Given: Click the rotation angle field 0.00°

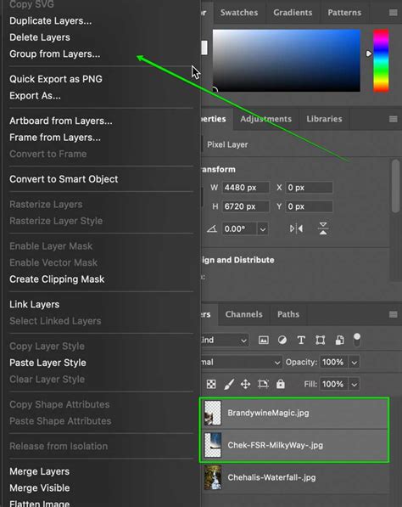Looking at the screenshot, I should coord(239,229).
